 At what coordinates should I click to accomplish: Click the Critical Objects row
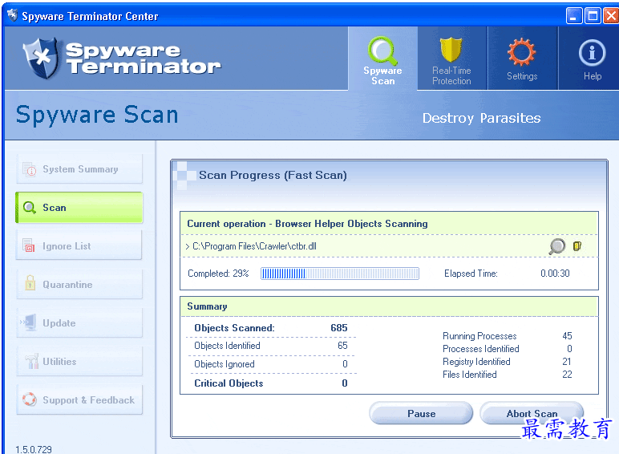point(271,383)
